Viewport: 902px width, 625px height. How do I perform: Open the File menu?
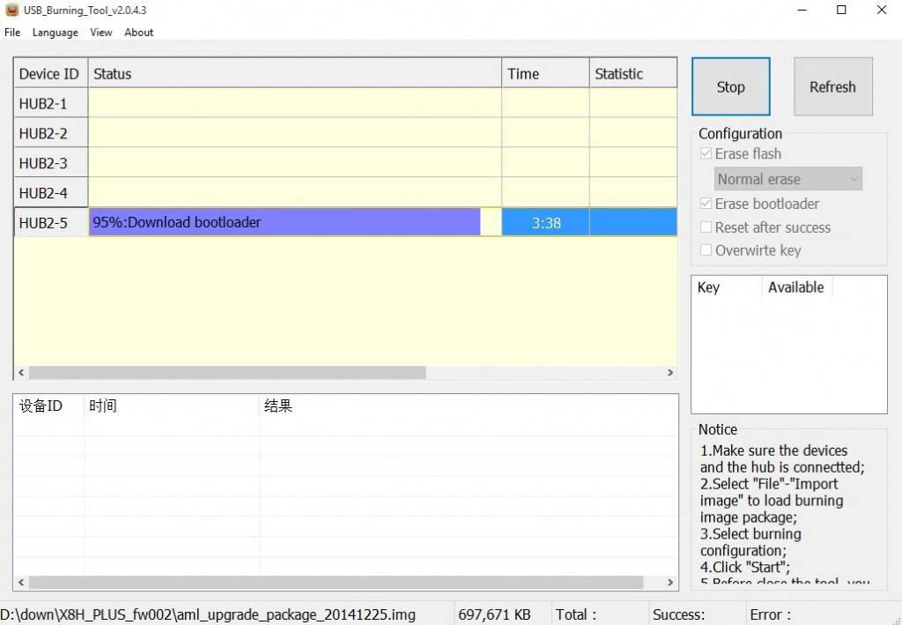pyautogui.click(x=12, y=32)
